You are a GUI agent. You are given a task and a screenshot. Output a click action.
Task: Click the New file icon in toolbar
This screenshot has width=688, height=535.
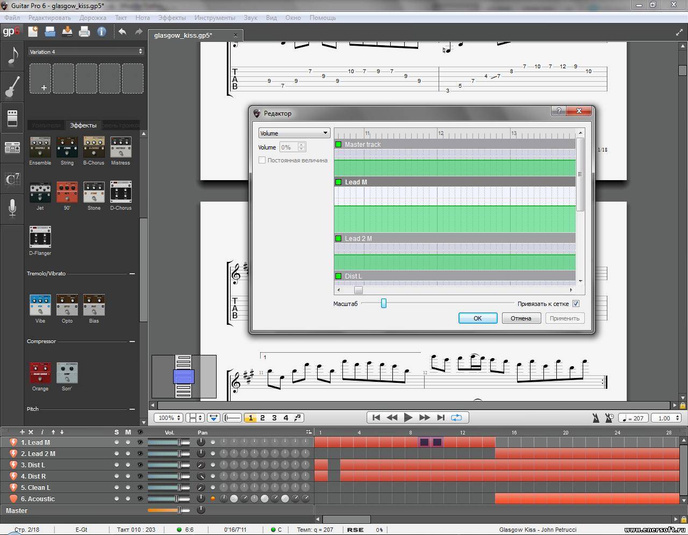(x=33, y=32)
